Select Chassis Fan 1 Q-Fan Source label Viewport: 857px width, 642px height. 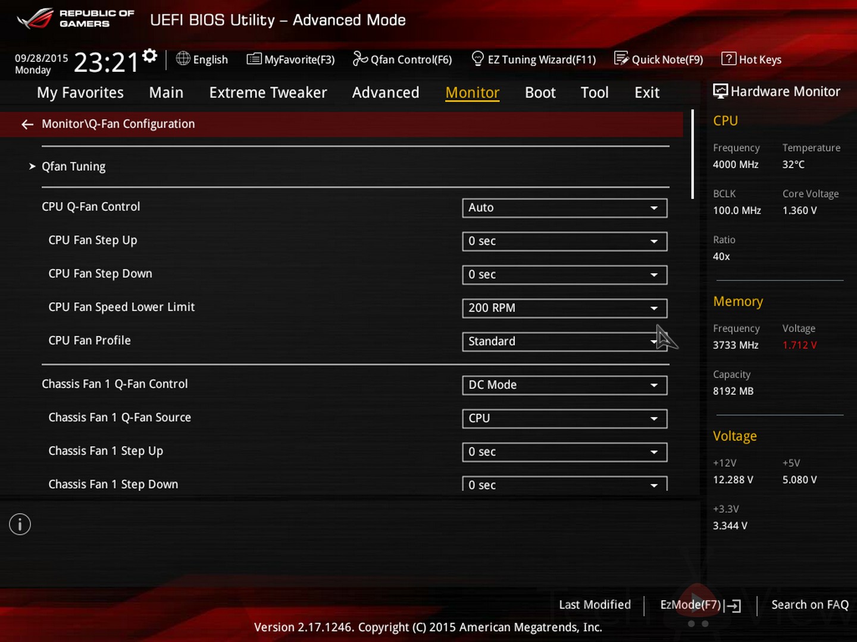120,417
